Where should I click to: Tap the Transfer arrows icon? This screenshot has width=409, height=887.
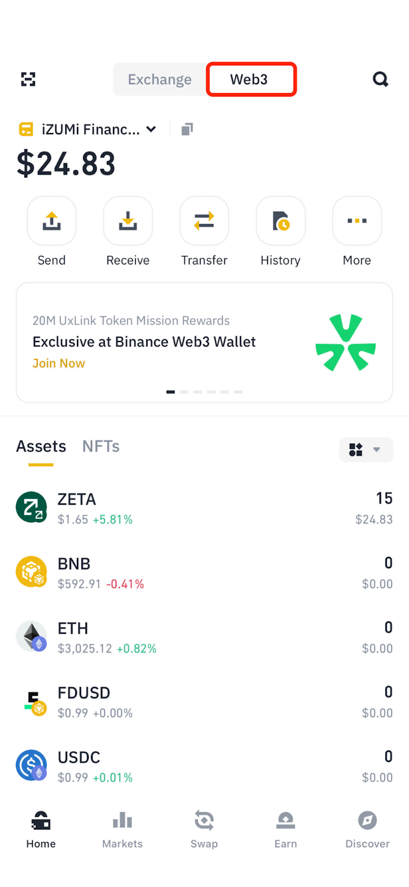coord(204,221)
